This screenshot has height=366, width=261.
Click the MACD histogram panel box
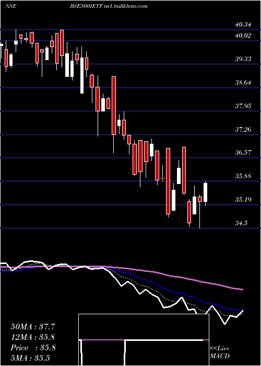(x=144, y=340)
